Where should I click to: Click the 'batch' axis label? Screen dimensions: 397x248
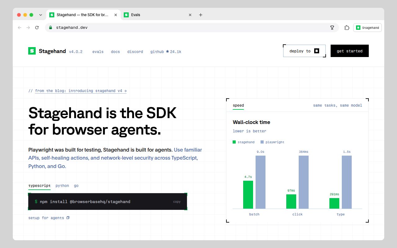click(x=254, y=214)
